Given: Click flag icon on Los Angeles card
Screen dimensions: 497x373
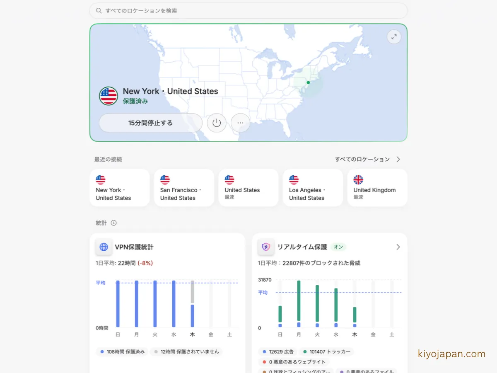Looking at the screenshot, I should point(294,179).
